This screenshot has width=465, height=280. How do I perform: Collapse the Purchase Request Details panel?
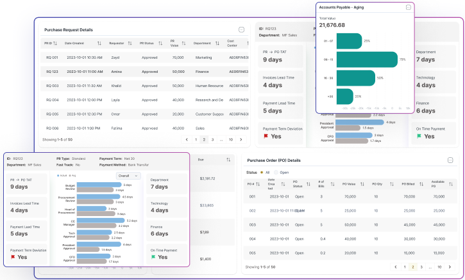(241, 29)
